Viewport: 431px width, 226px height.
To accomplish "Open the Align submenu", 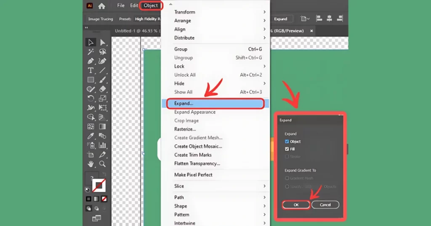I will (215, 29).
